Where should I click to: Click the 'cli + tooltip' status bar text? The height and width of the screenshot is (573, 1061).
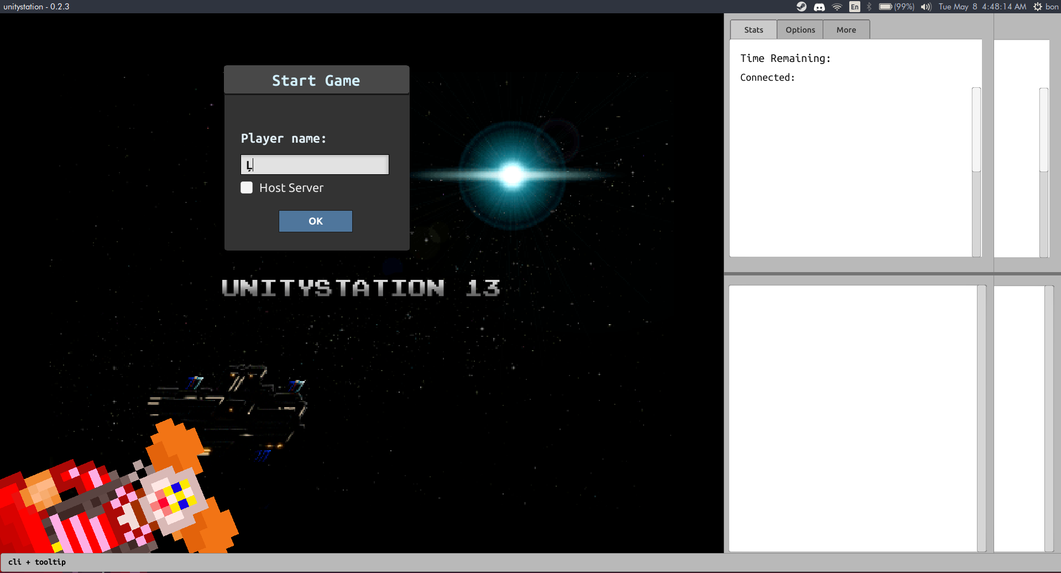[x=36, y=561]
